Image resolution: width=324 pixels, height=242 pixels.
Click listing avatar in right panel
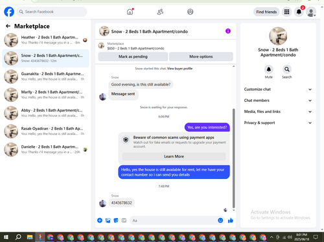click(x=278, y=36)
